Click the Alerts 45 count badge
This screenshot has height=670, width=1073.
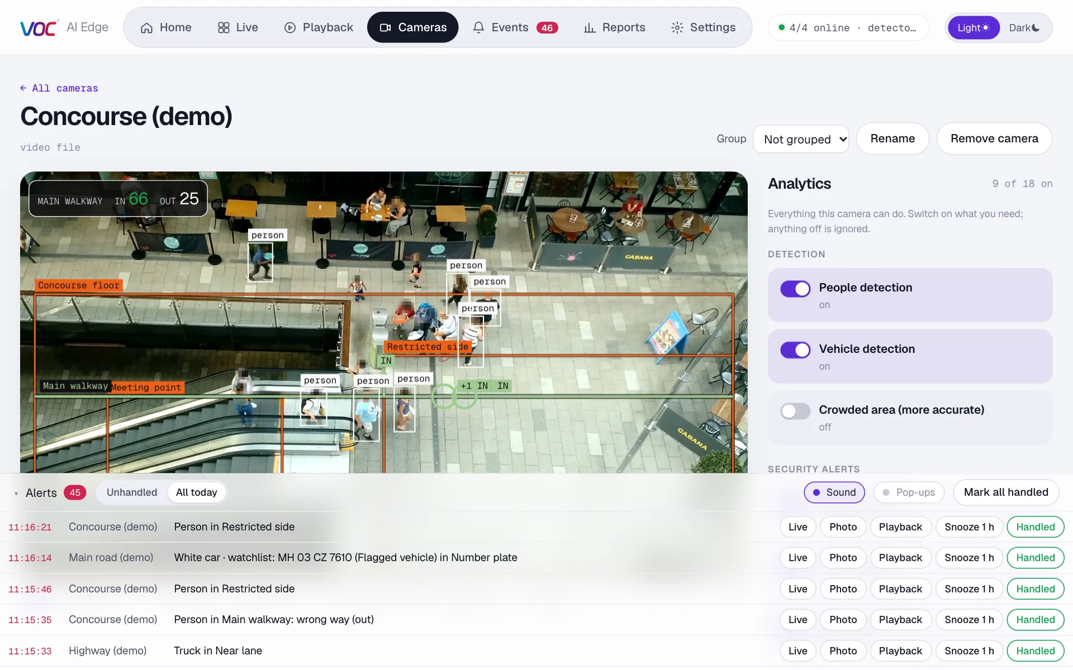tap(75, 492)
